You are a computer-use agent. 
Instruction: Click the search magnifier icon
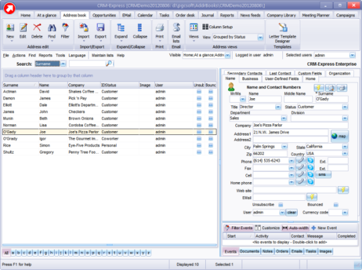tap(109, 63)
